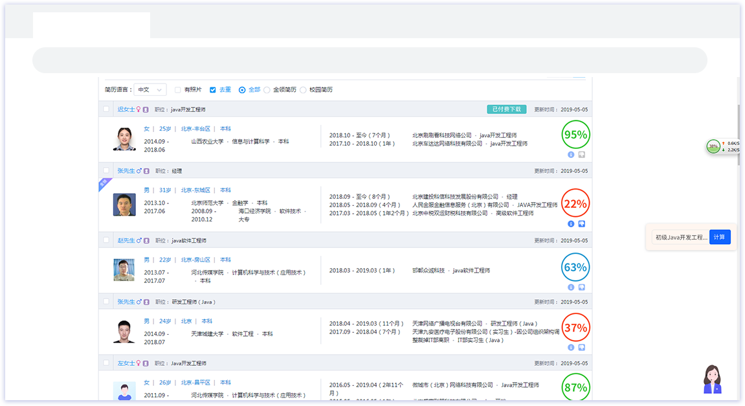Click the purple resume badge beside 迟女士
This screenshot has height=406, width=745.
(x=146, y=109)
